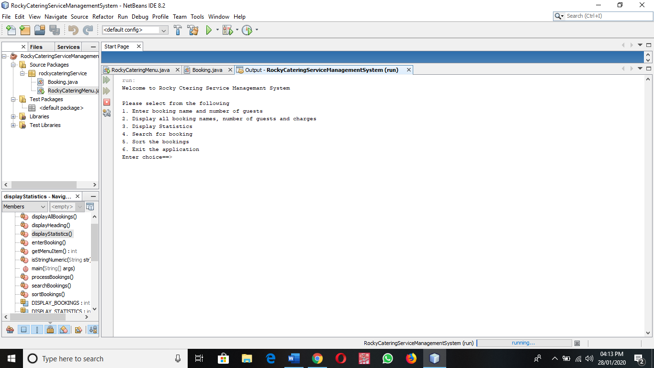The height and width of the screenshot is (368, 654).
Task: Click Clean and Build Project icon
Action: coord(193,30)
